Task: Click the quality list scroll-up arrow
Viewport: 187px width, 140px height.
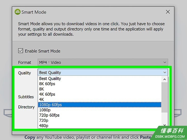Action: tap(165, 79)
